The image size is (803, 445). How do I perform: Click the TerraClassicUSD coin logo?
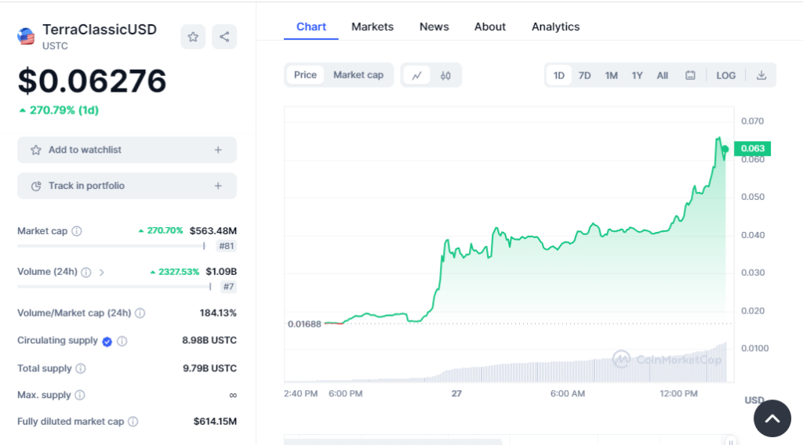(26, 37)
